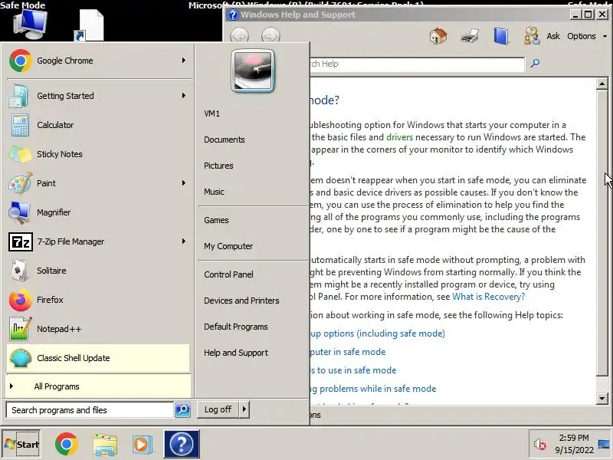
Task: Click the Help window scroll down arrow
Action: click(x=602, y=399)
